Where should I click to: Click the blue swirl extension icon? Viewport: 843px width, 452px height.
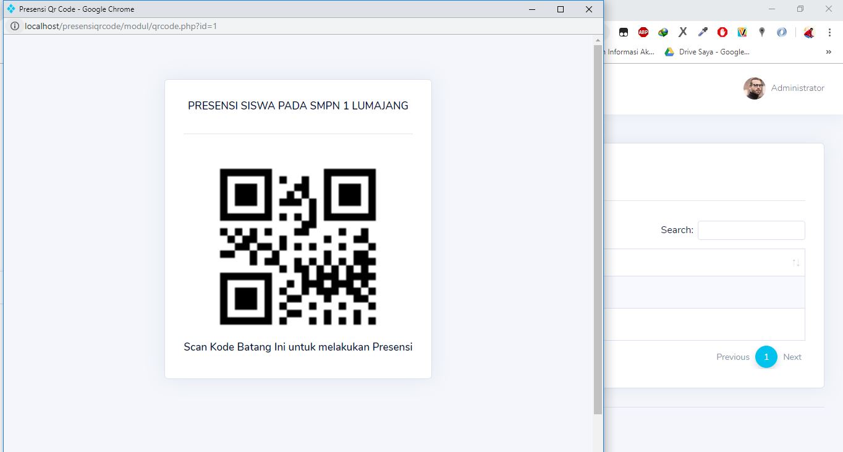pyautogui.click(x=781, y=32)
